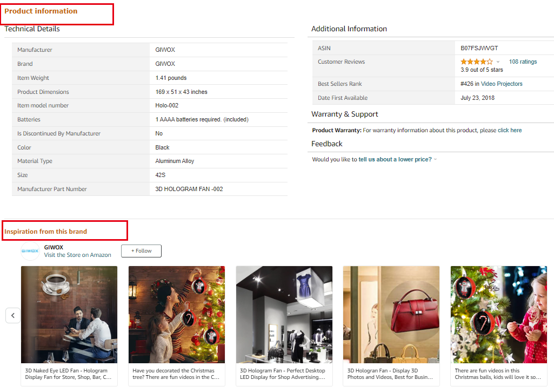Click the Manufacturer row GIWOX value
The width and height of the screenshot is (554, 387).
tap(165, 50)
